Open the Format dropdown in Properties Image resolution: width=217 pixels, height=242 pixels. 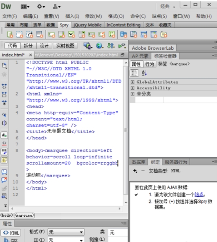tap(66, 232)
